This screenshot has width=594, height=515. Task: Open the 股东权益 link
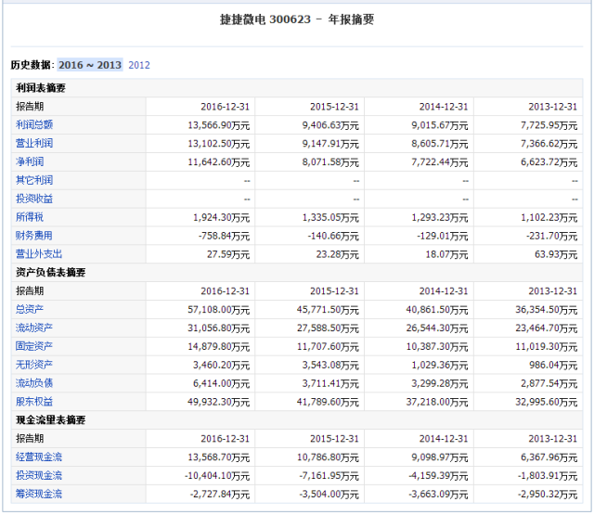point(34,402)
